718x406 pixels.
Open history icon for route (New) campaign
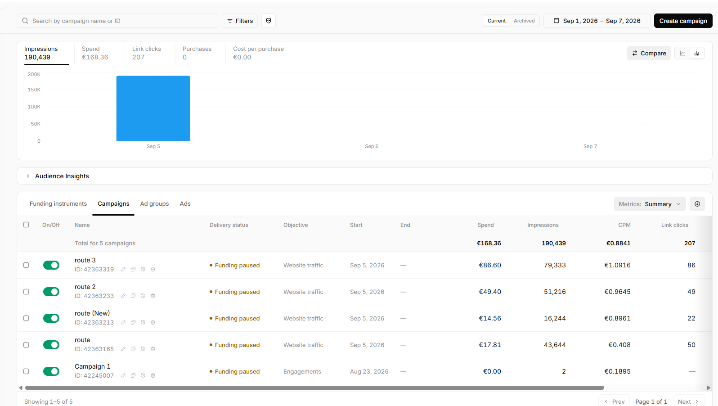pyautogui.click(x=143, y=322)
